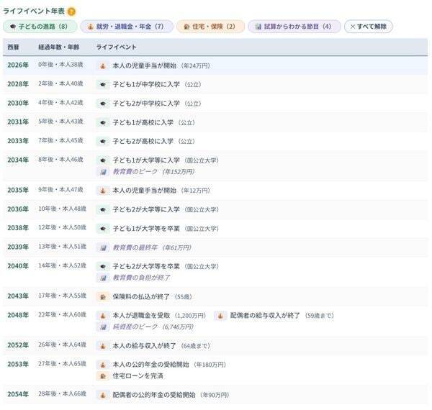Toggle the 住宅・保険 (2) filter chip
The height and width of the screenshot is (410, 432).
[210, 27]
